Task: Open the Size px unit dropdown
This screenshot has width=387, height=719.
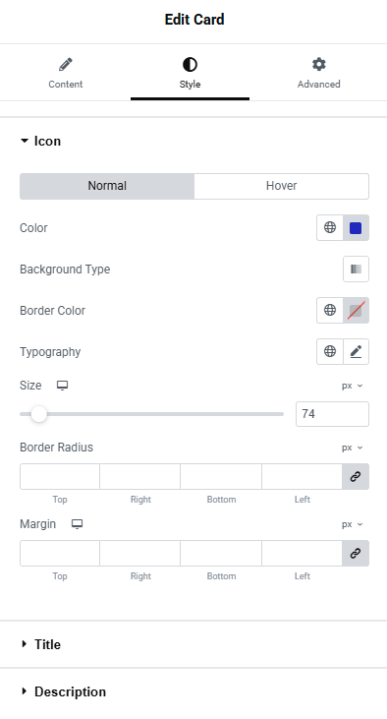Action: (x=353, y=386)
